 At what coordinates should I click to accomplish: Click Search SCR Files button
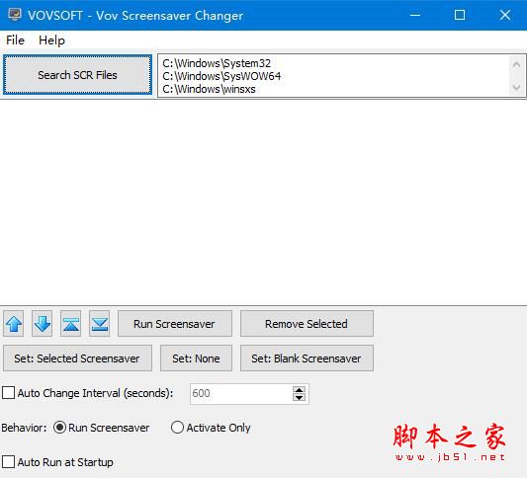pyautogui.click(x=78, y=75)
